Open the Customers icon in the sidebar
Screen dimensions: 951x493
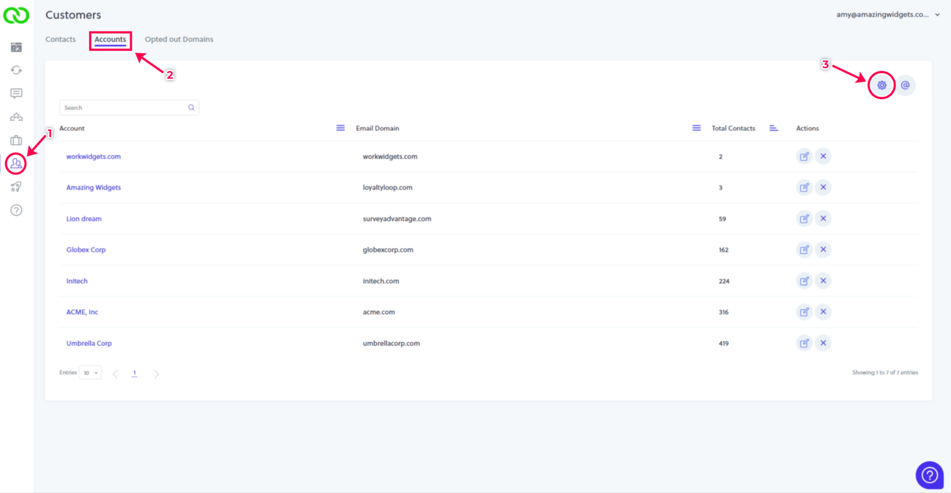[x=16, y=164]
